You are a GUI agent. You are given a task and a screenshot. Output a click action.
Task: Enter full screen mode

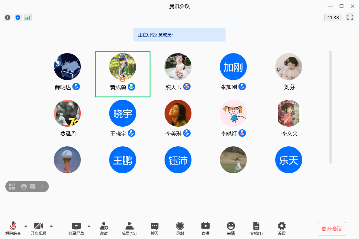350,17
